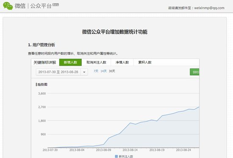Image resolution: width=233 pixels, height=158 pixels.
Task: Click the 2013-08-19 x-axis date label
Action: pos(157,150)
